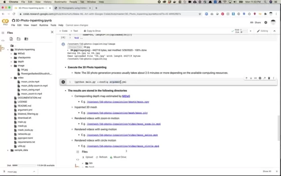Click the Colab PRO logo
This screenshot has height=176, width=281.
[5, 22]
